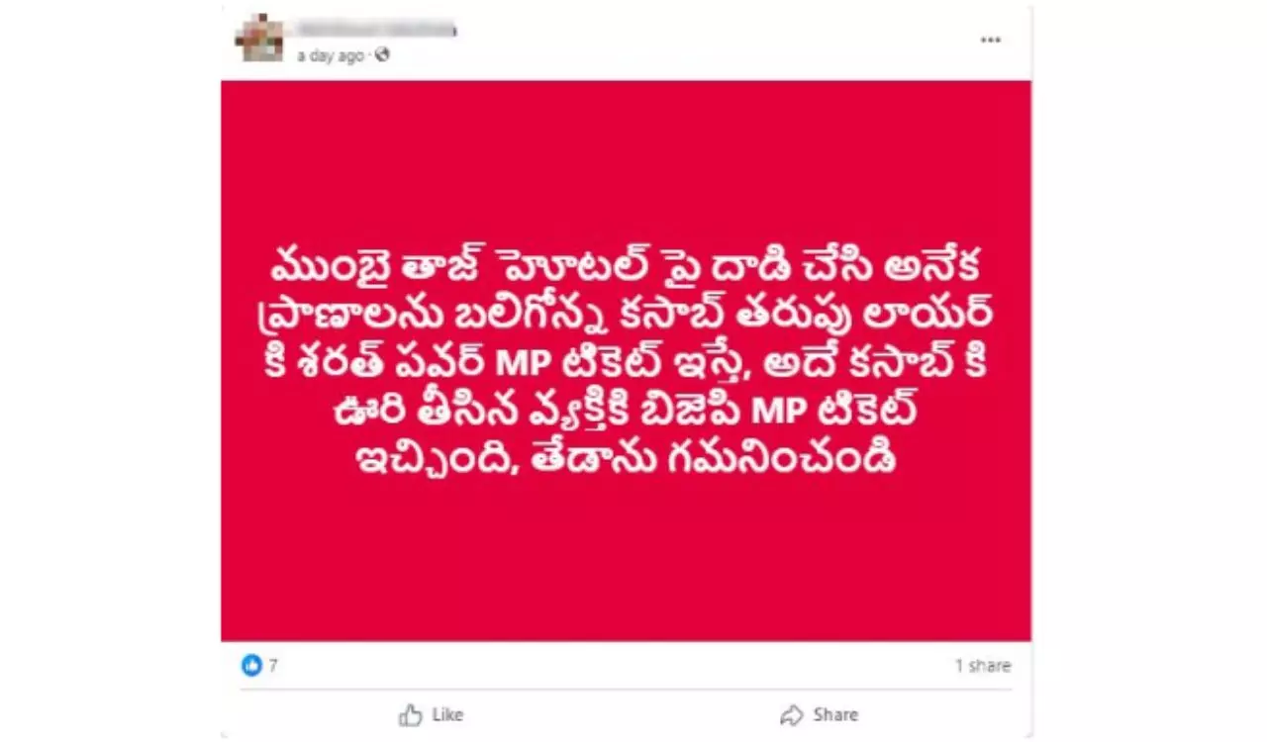The image size is (1267, 742).
Task: Click the red background of the post
Action: point(626,564)
